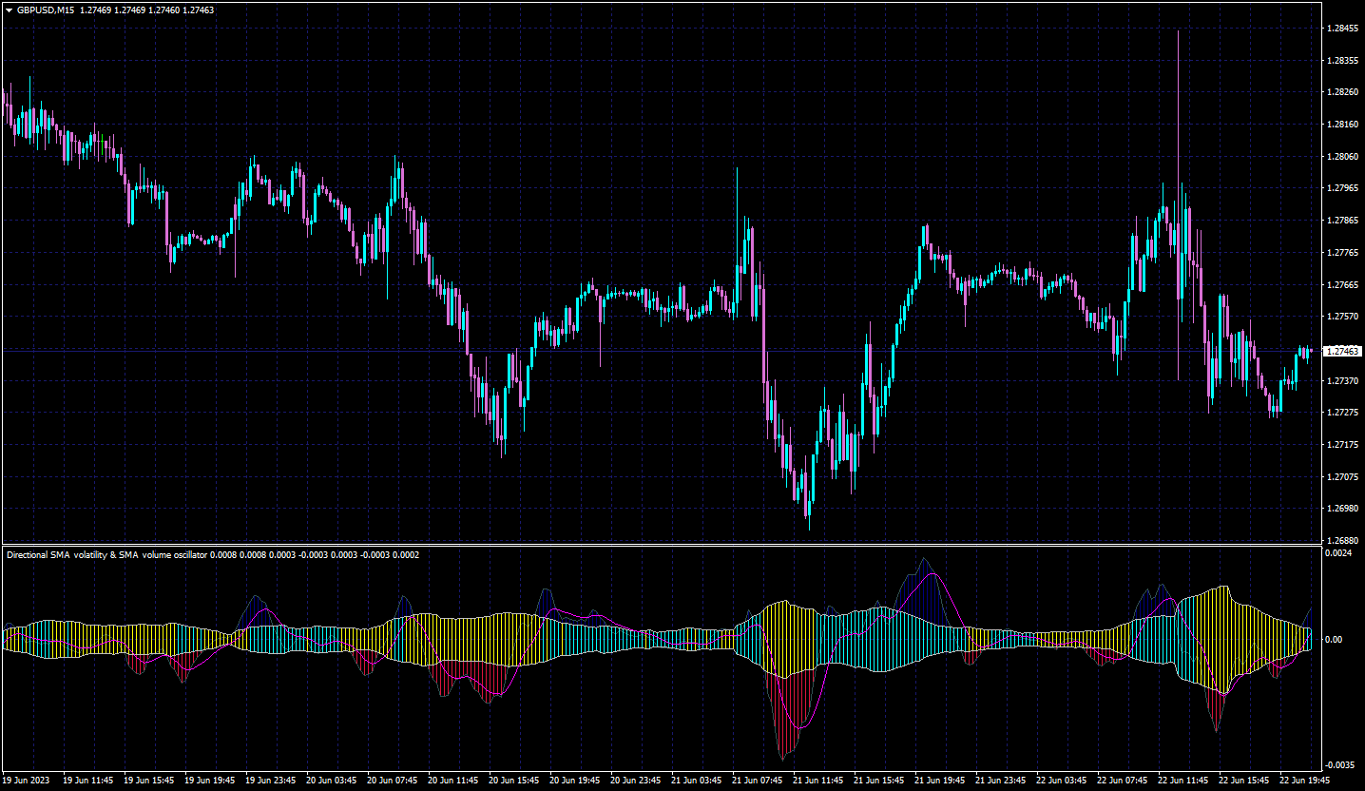
Task: Click the 22 Jun 15:45 time label
Action: [1244, 780]
